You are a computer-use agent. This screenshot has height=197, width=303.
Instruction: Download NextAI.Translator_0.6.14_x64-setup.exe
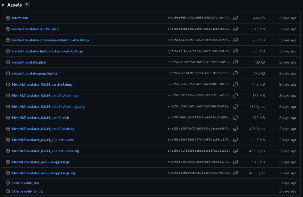43,140
